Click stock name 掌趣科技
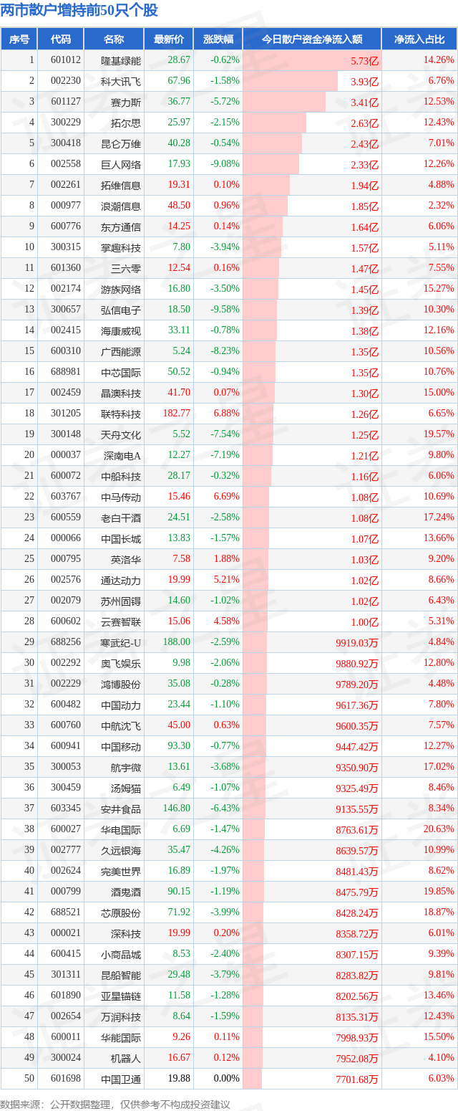Viewport: 458px width, 1111px height. coord(121,248)
